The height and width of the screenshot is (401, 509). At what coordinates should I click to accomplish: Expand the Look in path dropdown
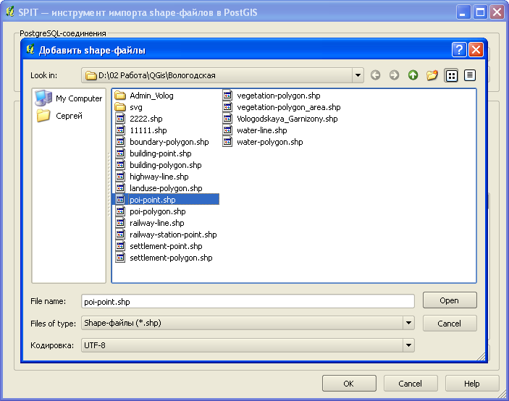coord(358,75)
